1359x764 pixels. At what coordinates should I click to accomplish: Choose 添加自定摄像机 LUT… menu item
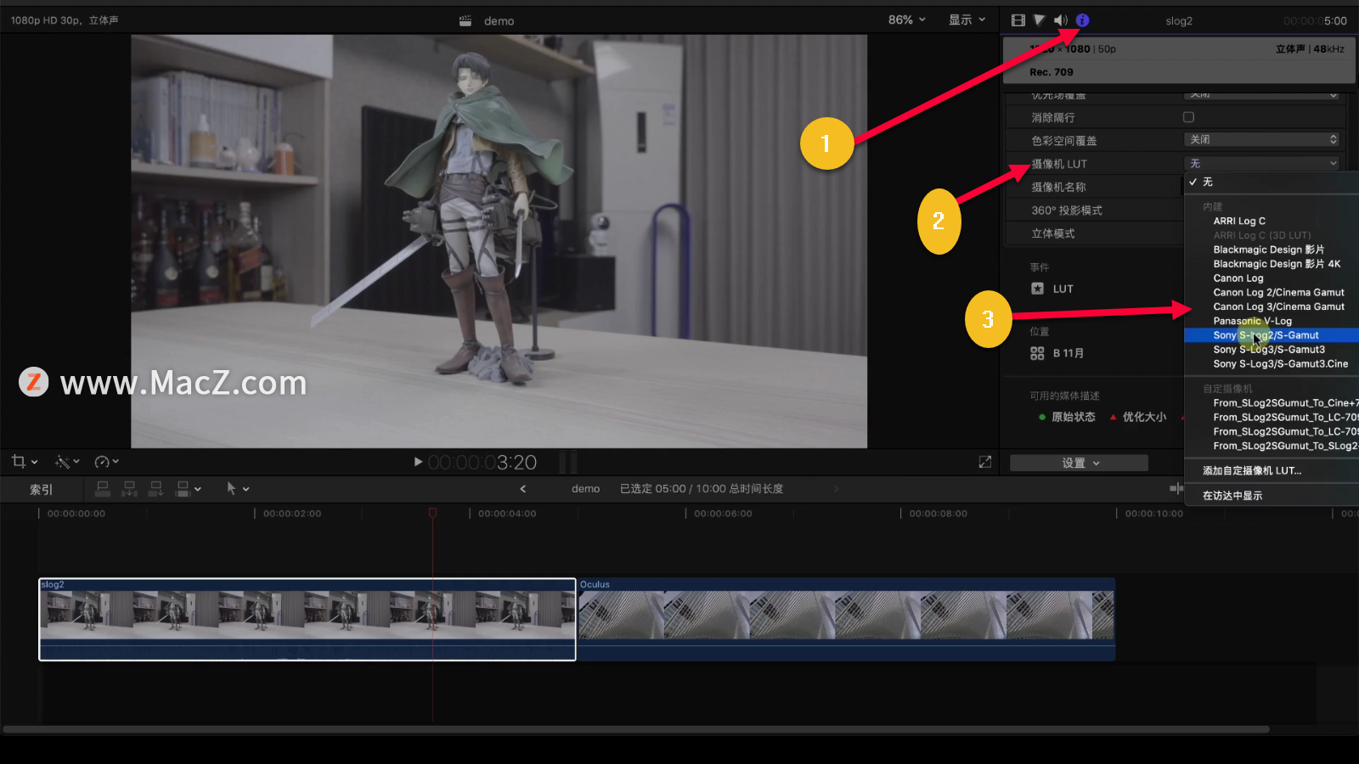point(1251,470)
